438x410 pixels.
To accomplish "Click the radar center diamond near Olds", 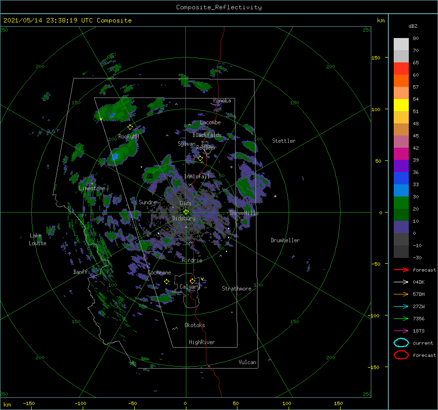I will (186, 212).
